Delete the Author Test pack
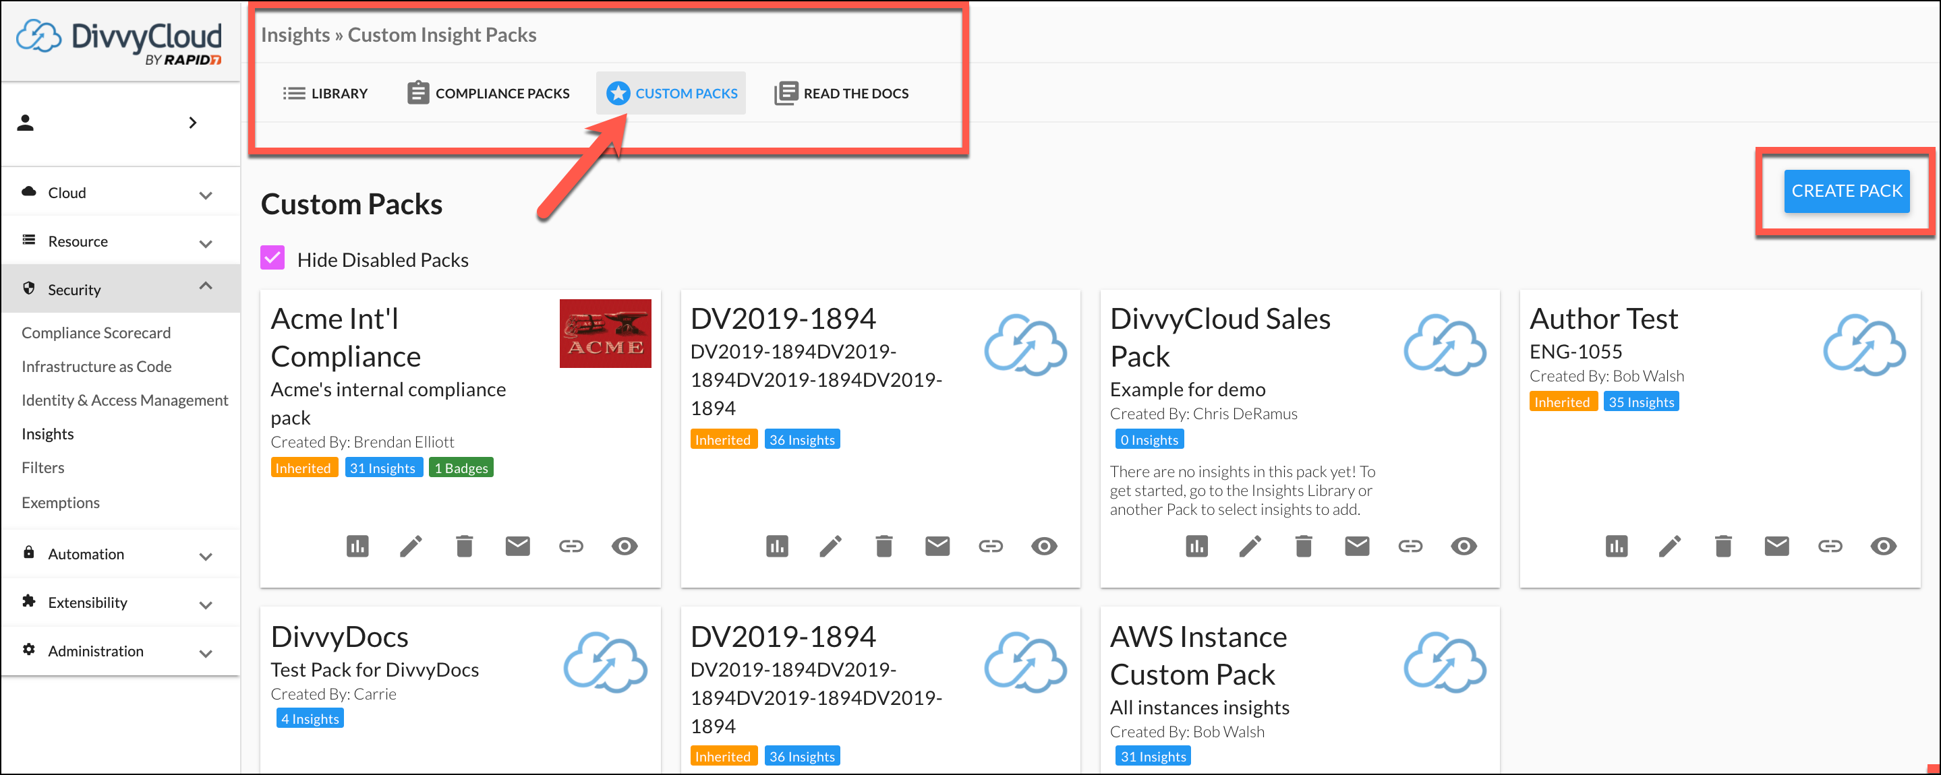The width and height of the screenshot is (1941, 775). tap(1723, 546)
